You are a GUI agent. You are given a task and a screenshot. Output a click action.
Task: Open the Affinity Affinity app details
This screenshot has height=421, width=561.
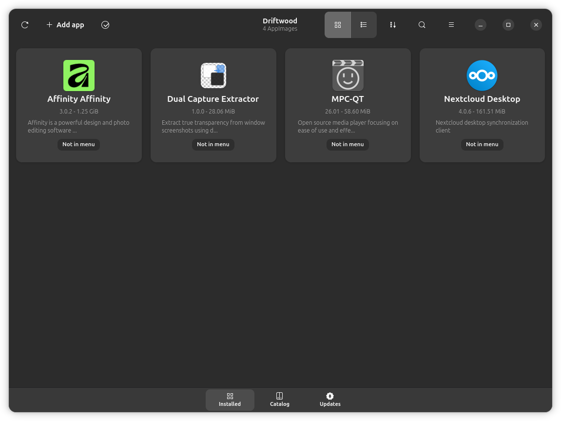point(78,105)
